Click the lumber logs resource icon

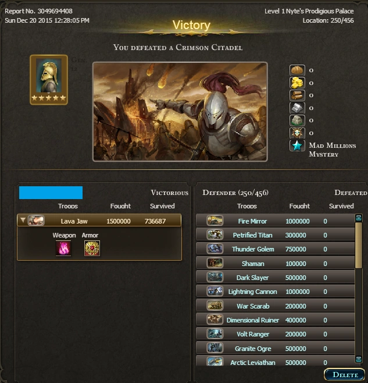(x=297, y=95)
